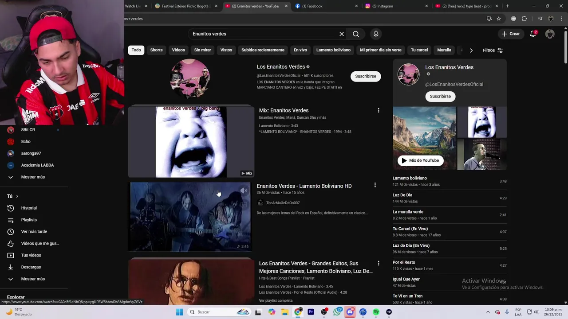Open YouTube notifications bell
The image size is (568, 319).
[533, 34]
